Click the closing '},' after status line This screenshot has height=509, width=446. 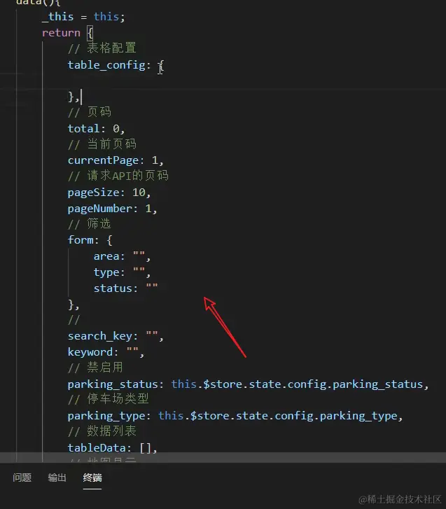point(74,305)
